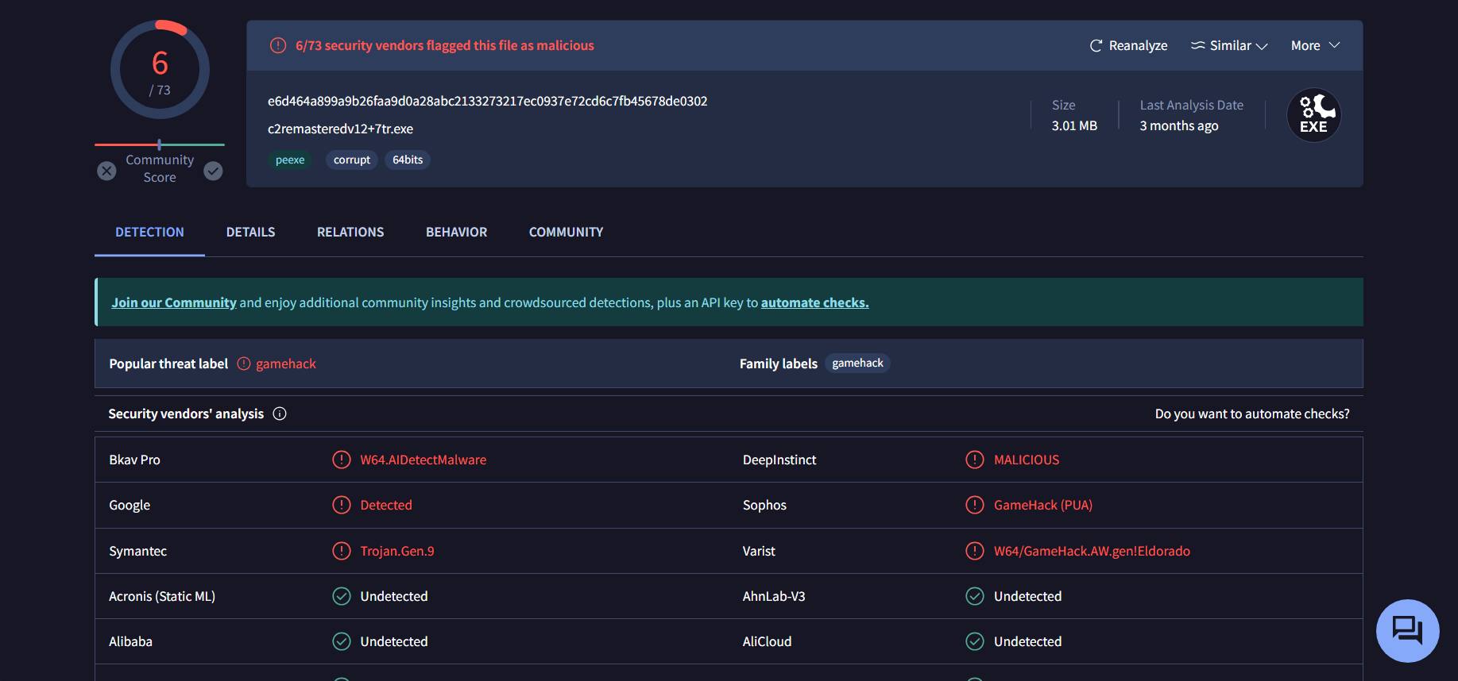Click the Google 'Detected' result

(386, 506)
